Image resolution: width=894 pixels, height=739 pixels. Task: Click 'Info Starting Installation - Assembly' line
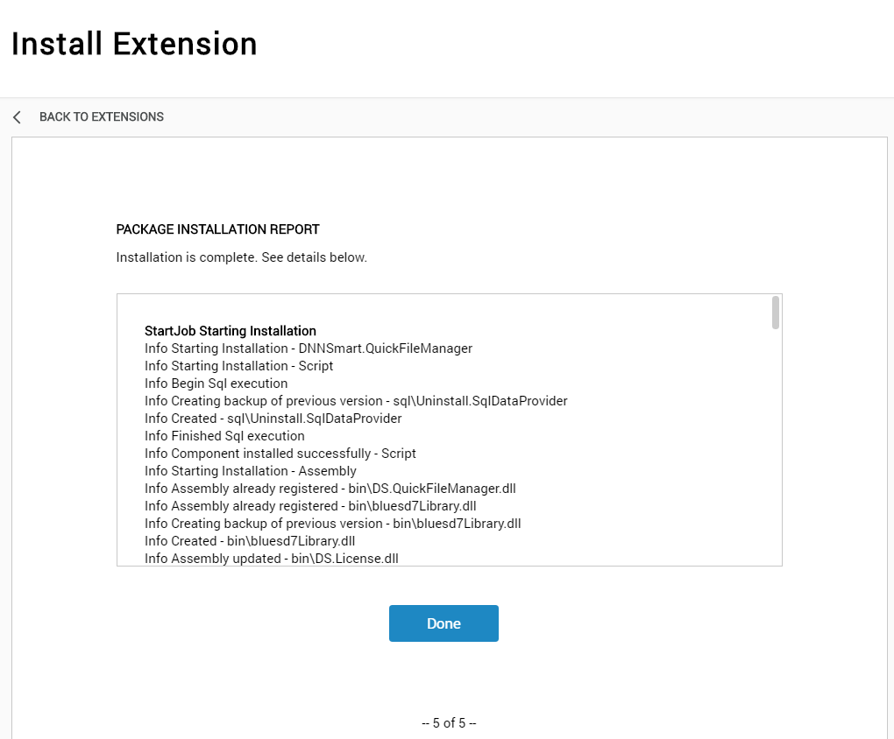251,471
